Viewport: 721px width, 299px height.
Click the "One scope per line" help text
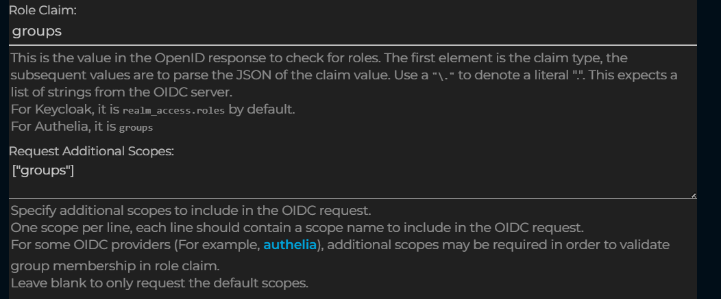tap(297, 227)
